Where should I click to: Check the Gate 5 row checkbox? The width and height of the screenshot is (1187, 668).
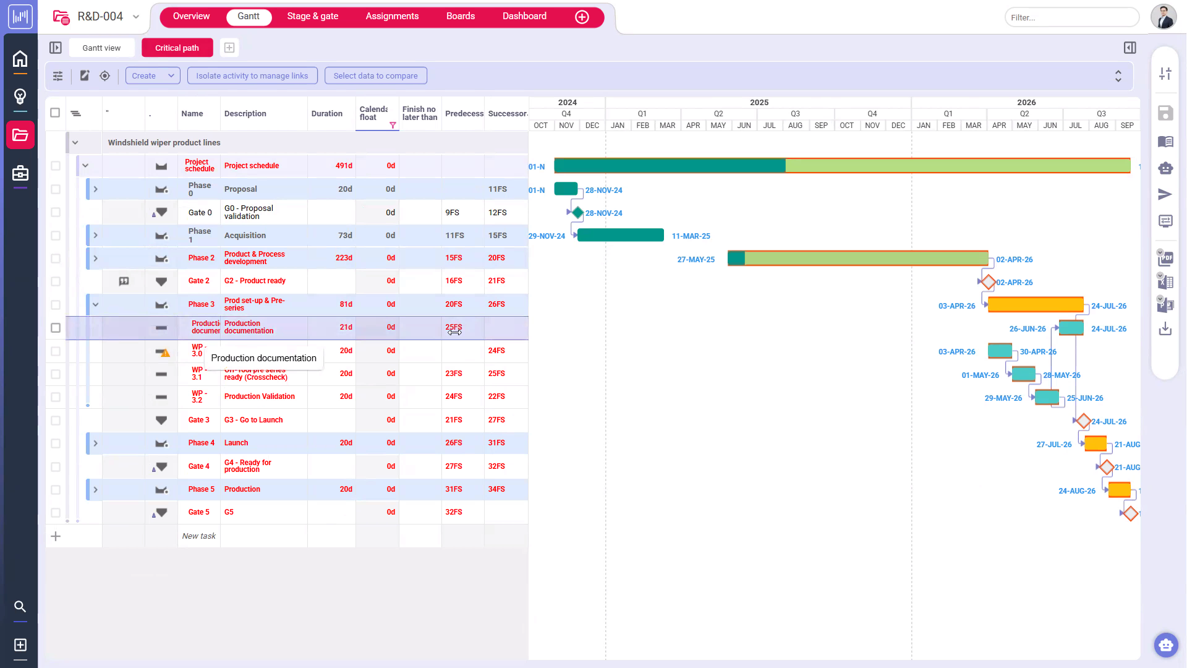coord(56,513)
